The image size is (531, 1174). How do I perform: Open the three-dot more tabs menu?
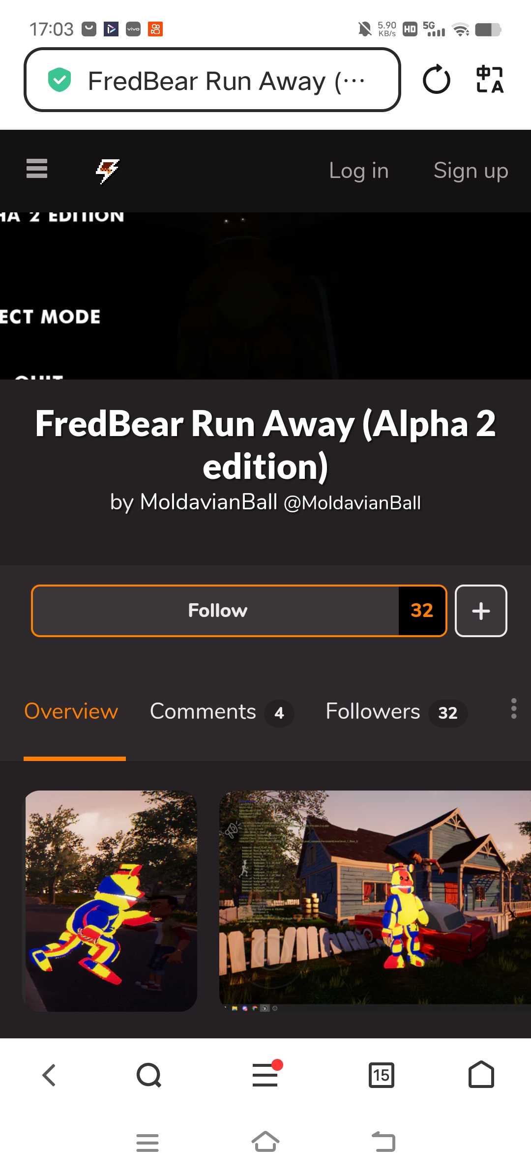(x=514, y=708)
